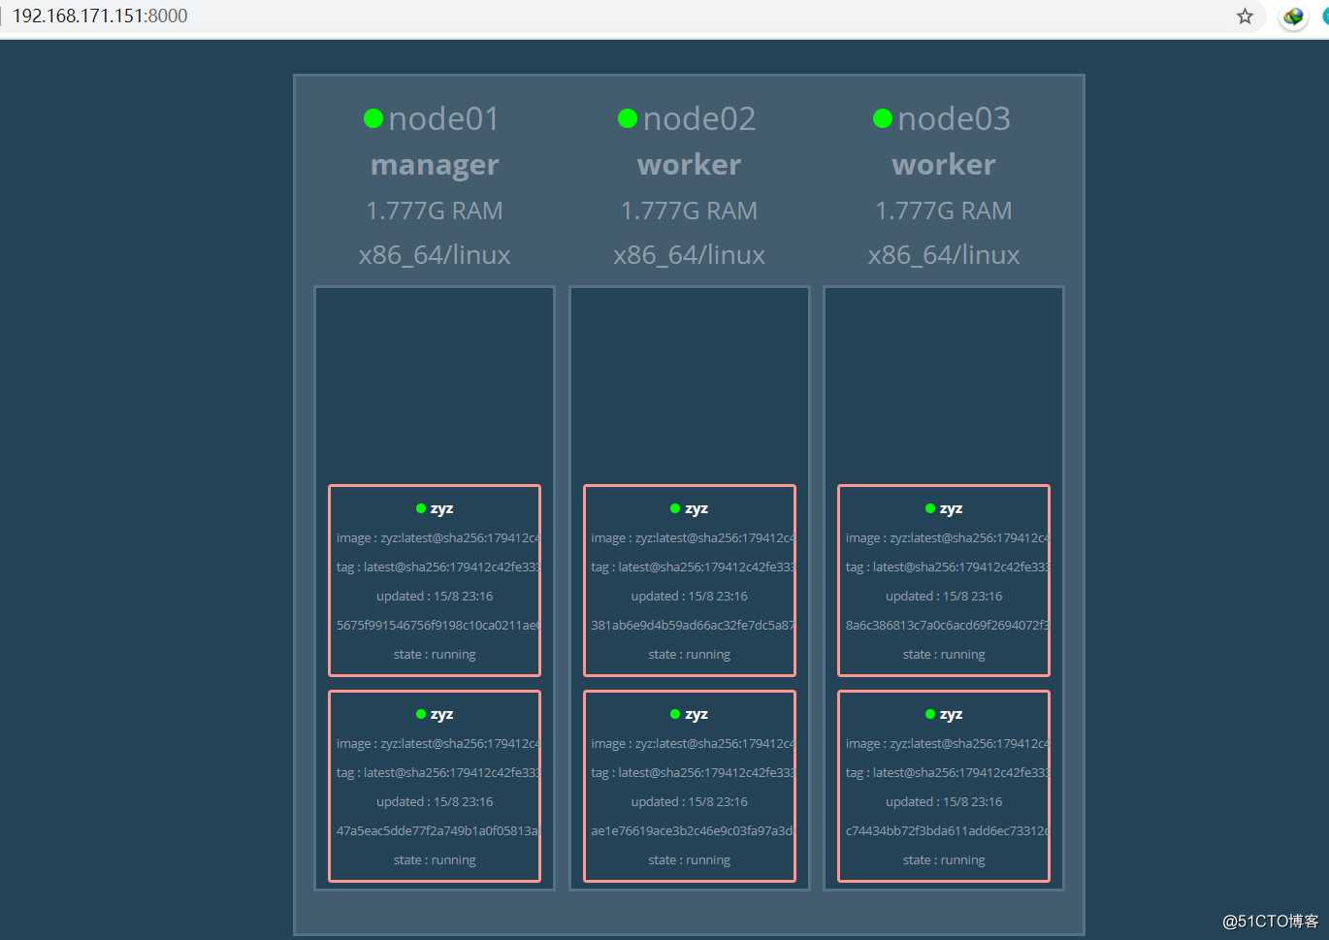This screenshot has width=1329, height=940.
Task: Click state running in container 5675f99 card
Action: (x=435, y=655)
